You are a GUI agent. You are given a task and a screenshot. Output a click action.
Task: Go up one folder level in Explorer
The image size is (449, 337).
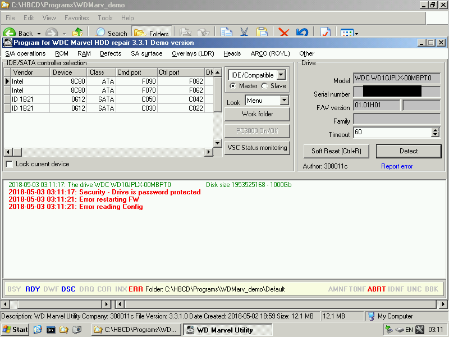pos(77,33)
